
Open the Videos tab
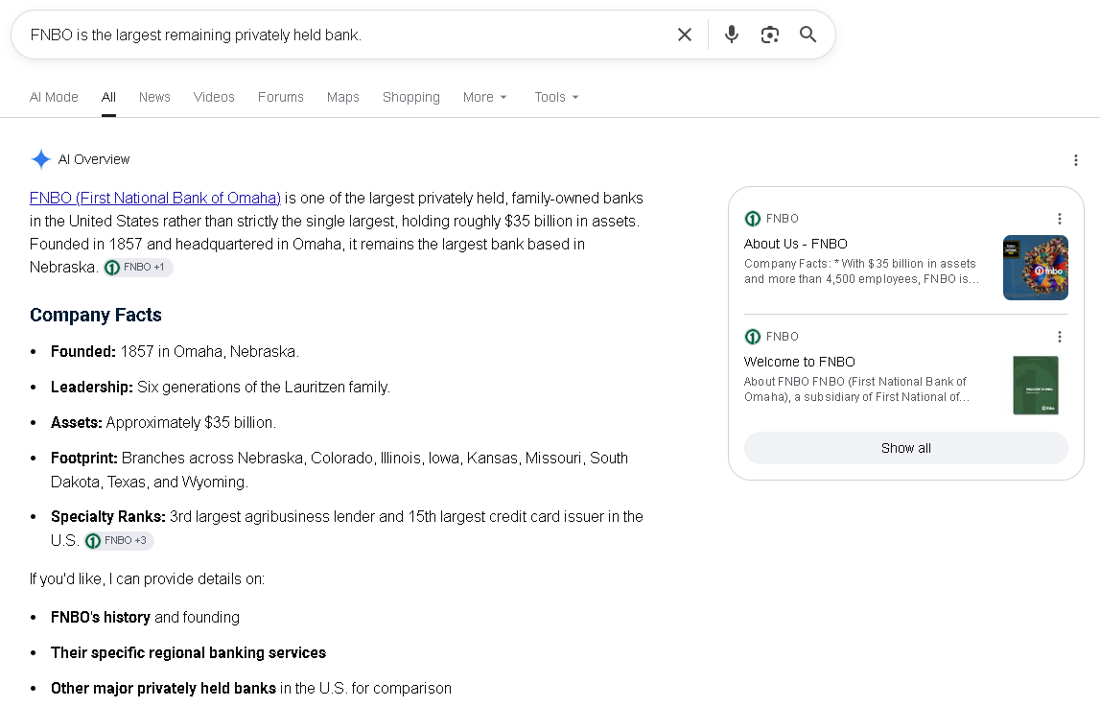pos(214,97)
